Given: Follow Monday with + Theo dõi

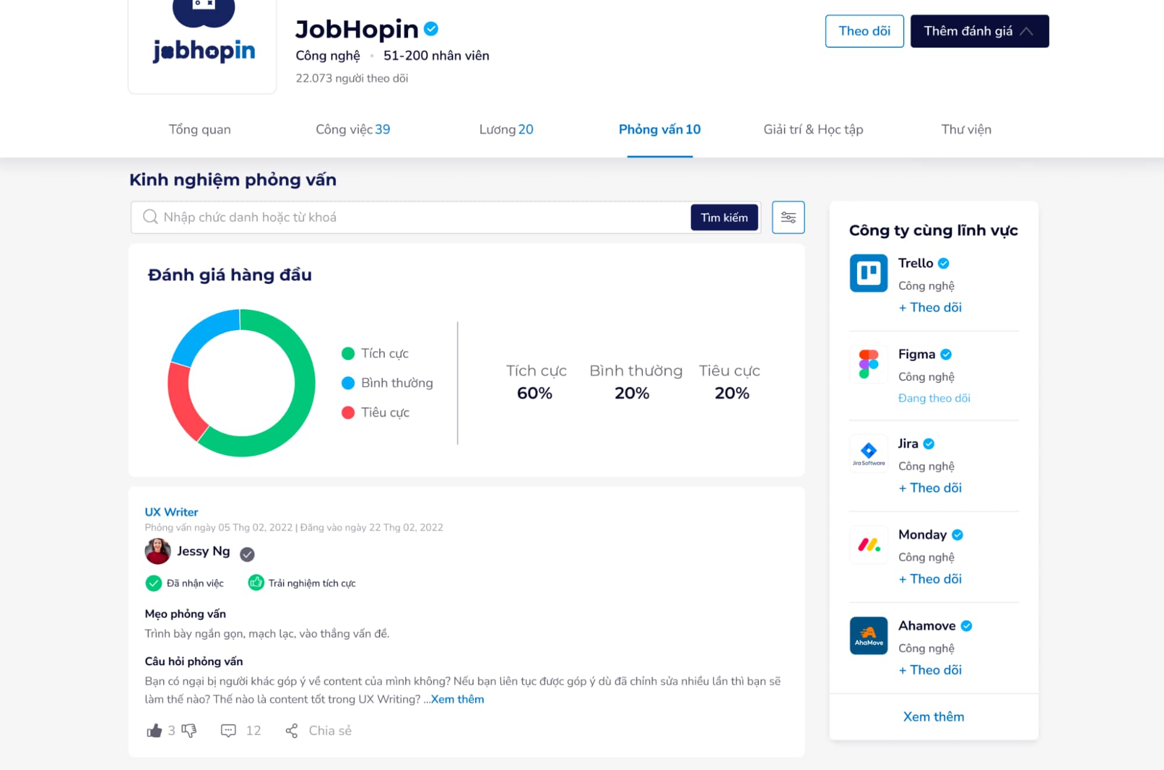Looking at the screenshot, I should pyautogui.click(x=930, y=579).
